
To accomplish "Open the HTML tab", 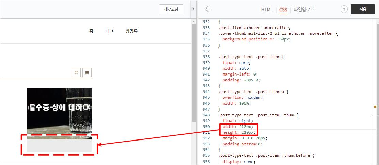I will [267, 10].
